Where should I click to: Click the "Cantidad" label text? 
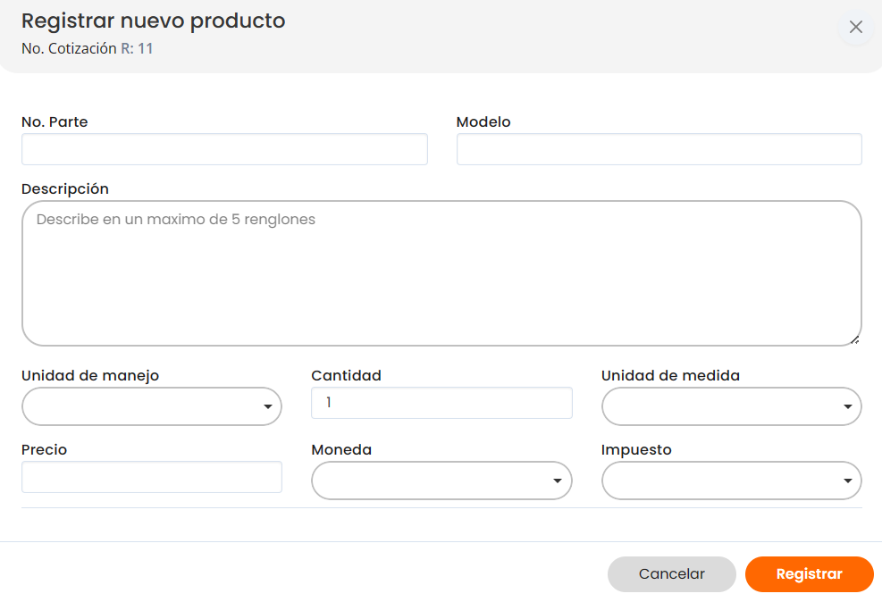[x=346, y=376]
